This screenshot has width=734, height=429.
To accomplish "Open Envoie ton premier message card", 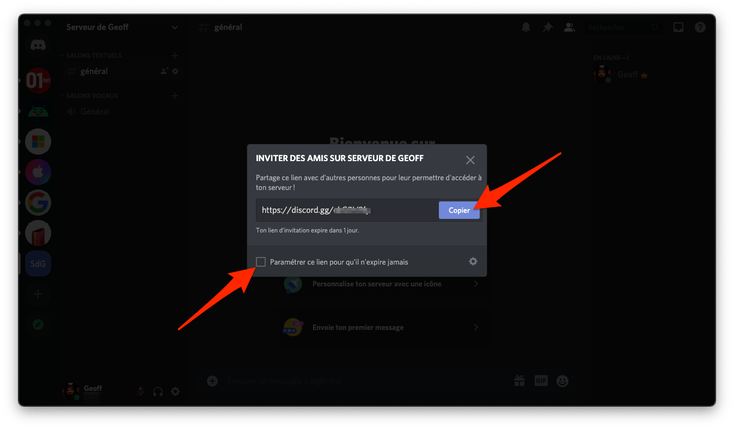I will click(381, 328).
